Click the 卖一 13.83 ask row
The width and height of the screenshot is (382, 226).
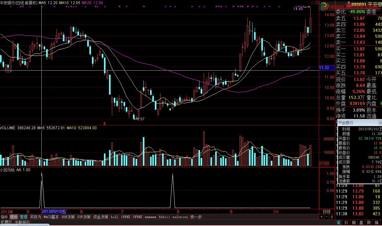point(359,42)
